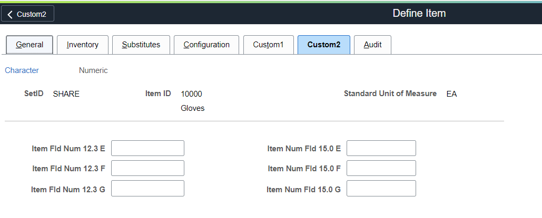This screenshot has width=542, height=218.
Task: Switch to the General tab
Action: pos(29,45)
